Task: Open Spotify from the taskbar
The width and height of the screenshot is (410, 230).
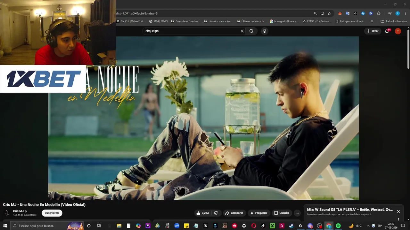Action: tap(338, 226)
